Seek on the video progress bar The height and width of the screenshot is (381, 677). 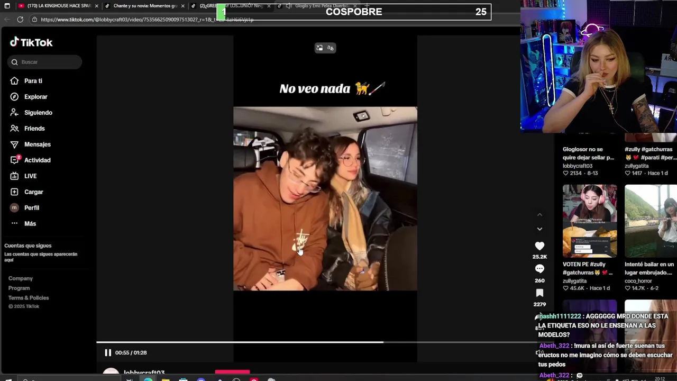point(316,342)
